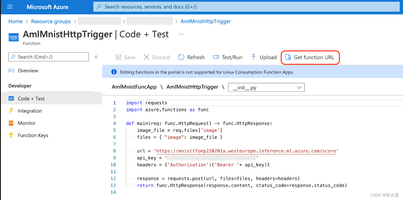403x200 pixels.
Task: Click the inference endpoint URL in code
Action: tap(246, 151)
